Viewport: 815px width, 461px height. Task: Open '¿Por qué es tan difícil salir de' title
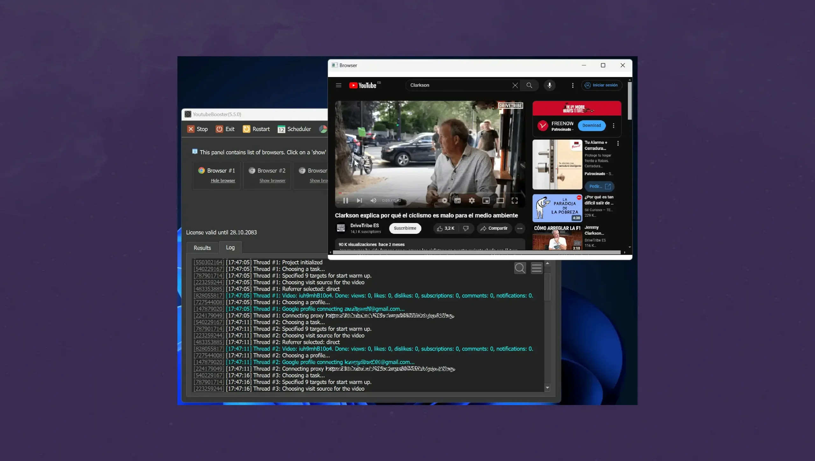[x=599, y=200]
